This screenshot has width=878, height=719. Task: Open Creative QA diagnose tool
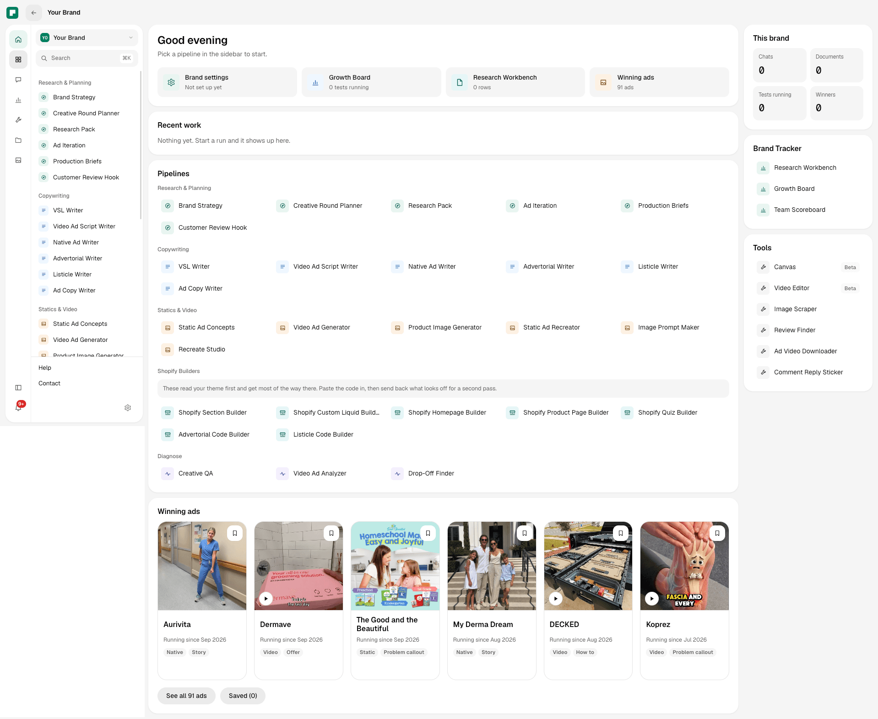[213, 474]
